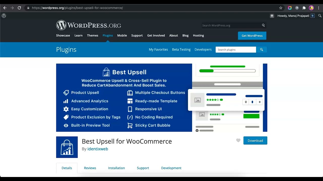Viewport: 323px width, 181px height.
Task: Reload the page with the refresh icon
Action: pyautogui.click(x=19, y=8)
